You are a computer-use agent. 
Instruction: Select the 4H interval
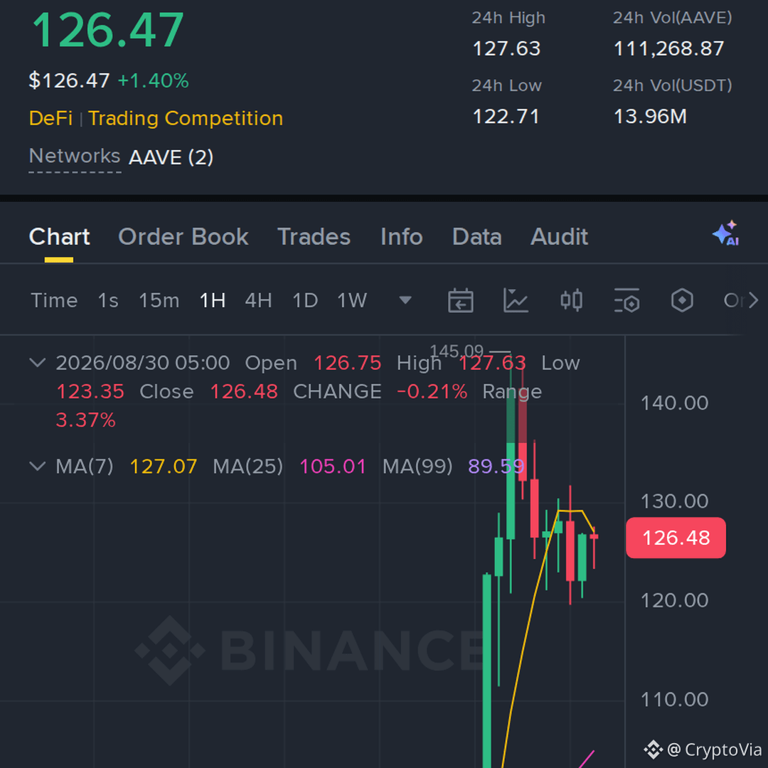point(258,300)
